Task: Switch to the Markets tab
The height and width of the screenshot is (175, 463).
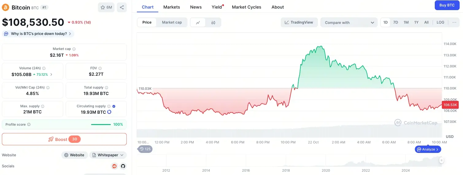Action: click(x=172, y=7)
